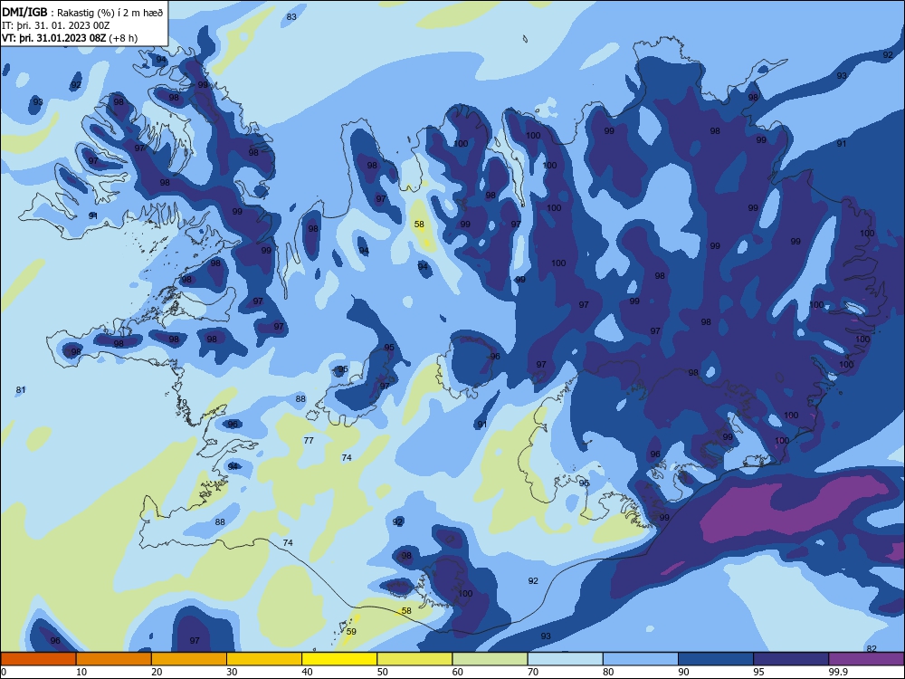Click the legend label 90

[x=684, y=672]
